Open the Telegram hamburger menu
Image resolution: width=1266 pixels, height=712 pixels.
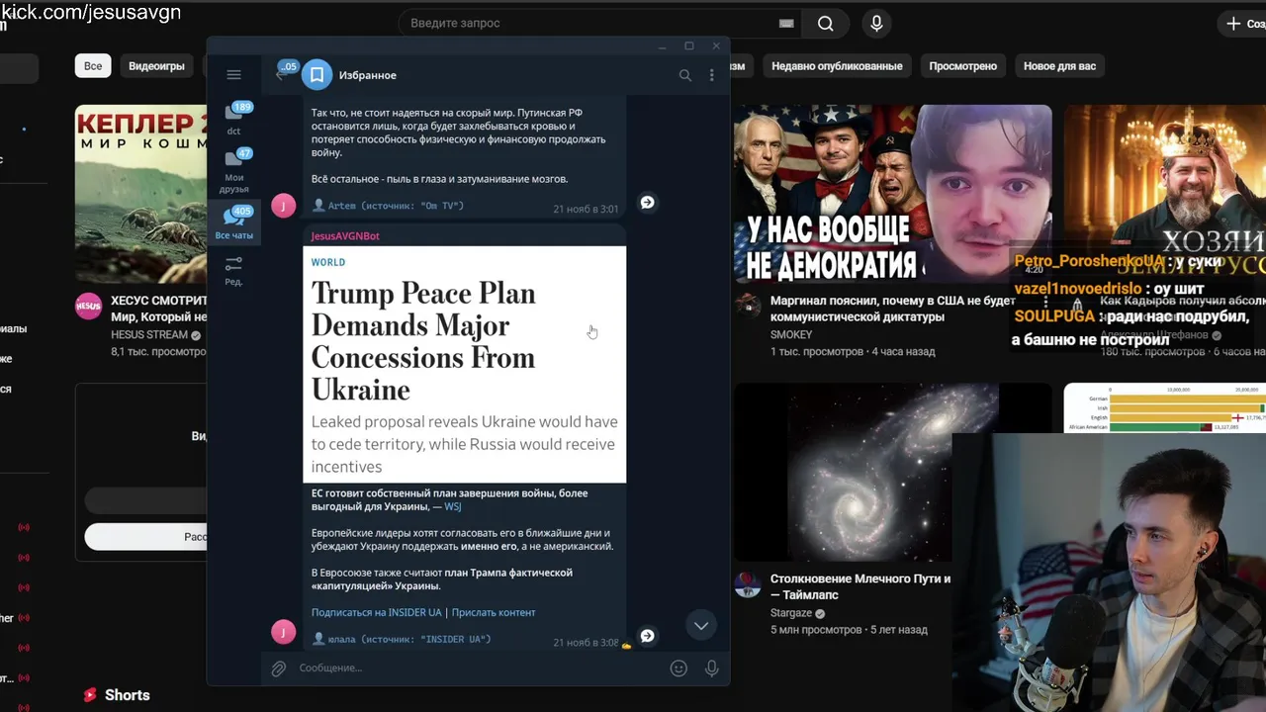click(x=233, y=75)
